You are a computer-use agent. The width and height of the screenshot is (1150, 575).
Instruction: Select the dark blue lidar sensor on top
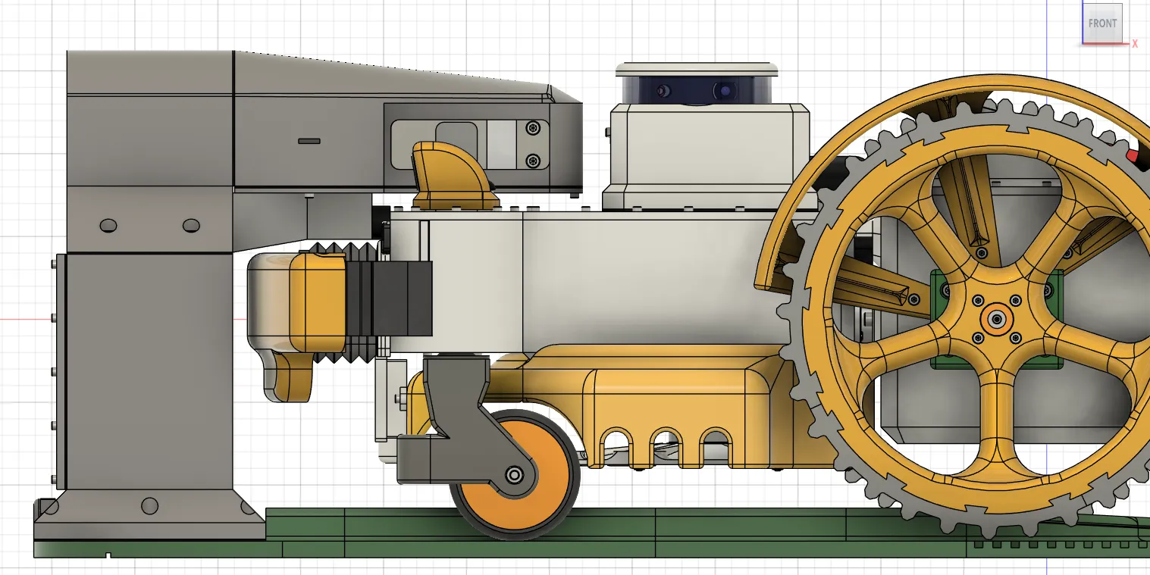click(x=697, y=91)
